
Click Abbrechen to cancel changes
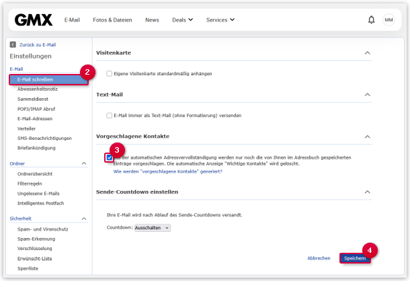pos(319,258)
